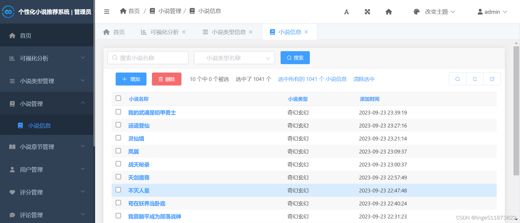
Task: Expand the 可视化分析 sidebar menu
Action: (x=83, y=58)
